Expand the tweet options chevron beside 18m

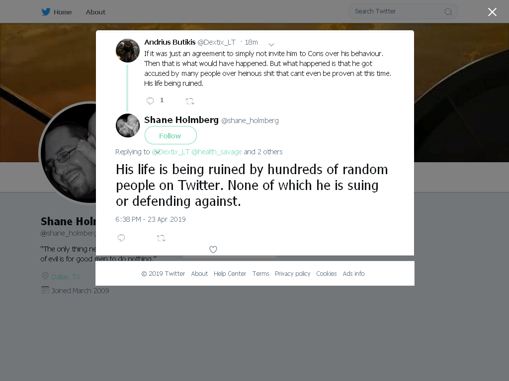[271, 44]
